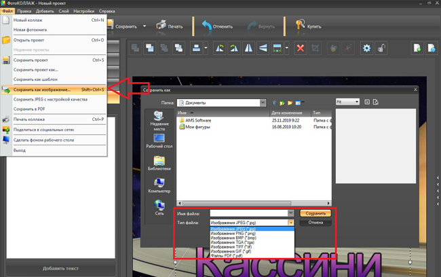
Task: Select the crop tool icon
Action: [315, 48]
